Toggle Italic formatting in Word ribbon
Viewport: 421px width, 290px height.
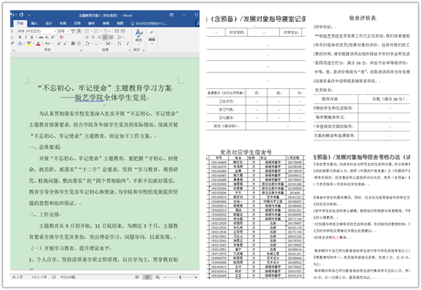26,37
